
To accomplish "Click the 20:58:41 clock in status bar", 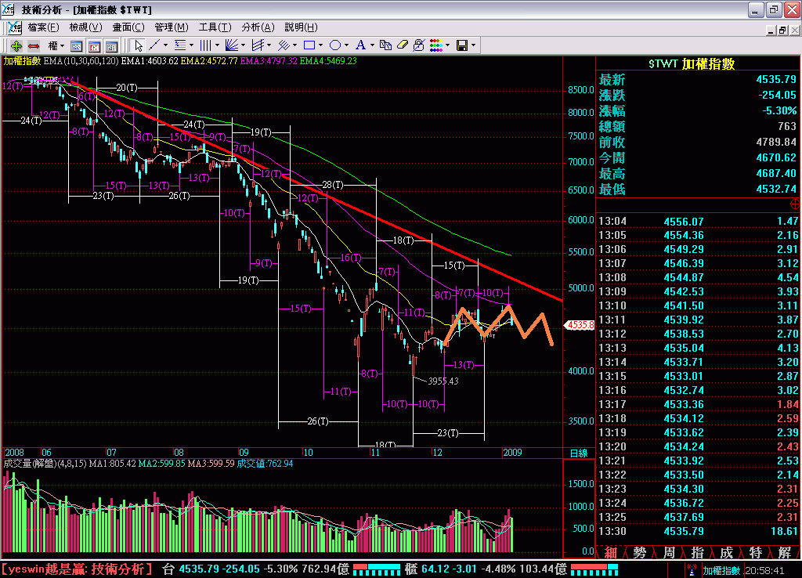I will [x=764, y=570].
